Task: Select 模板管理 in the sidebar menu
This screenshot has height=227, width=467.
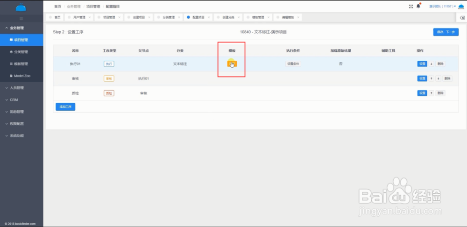Action: tap(21, 64)
